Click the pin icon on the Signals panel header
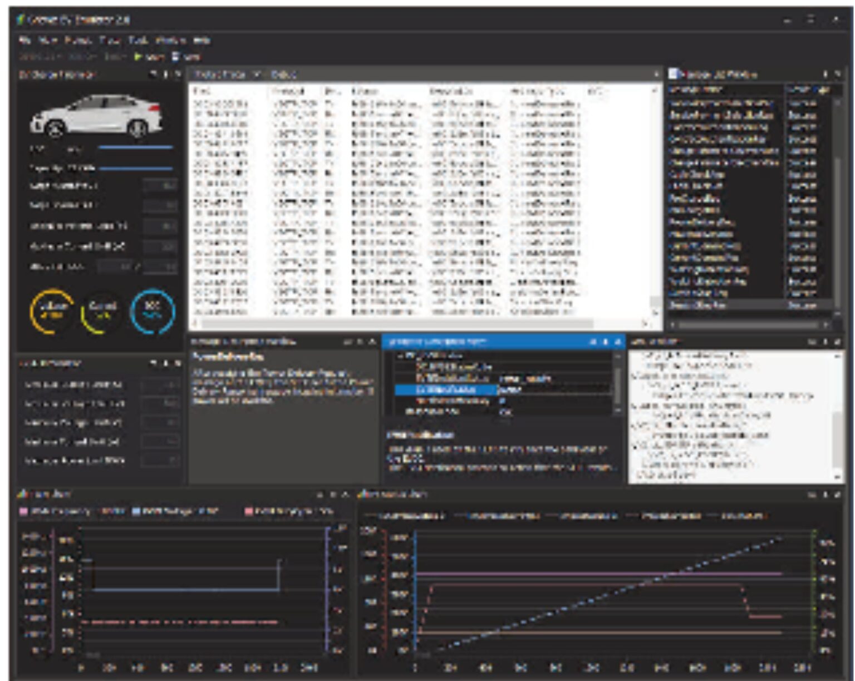855x681 pixels. tap(825, 74)
